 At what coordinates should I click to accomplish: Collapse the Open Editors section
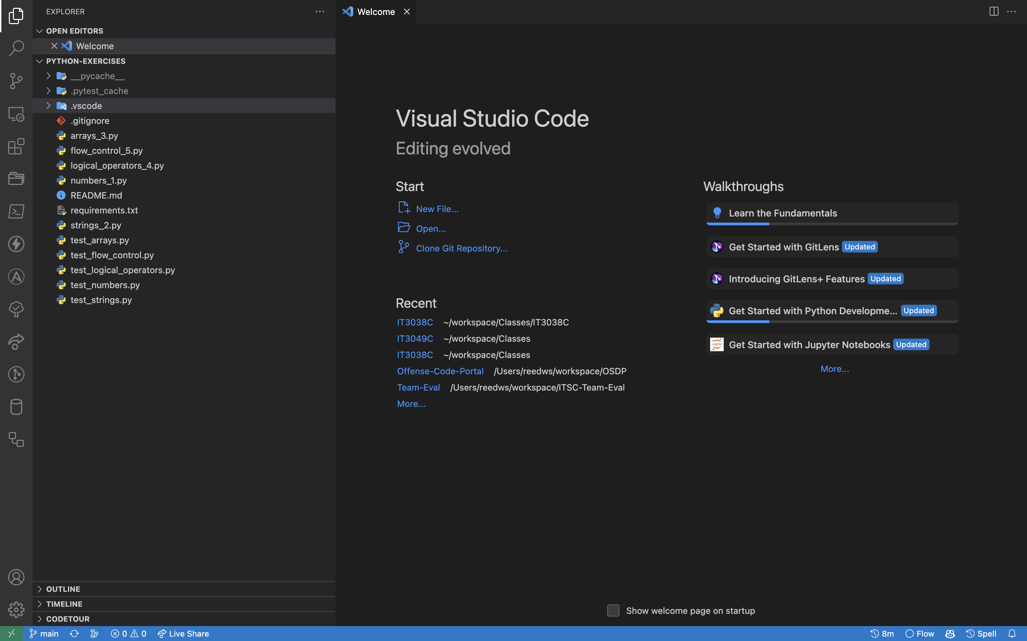[x=184, y=31]
